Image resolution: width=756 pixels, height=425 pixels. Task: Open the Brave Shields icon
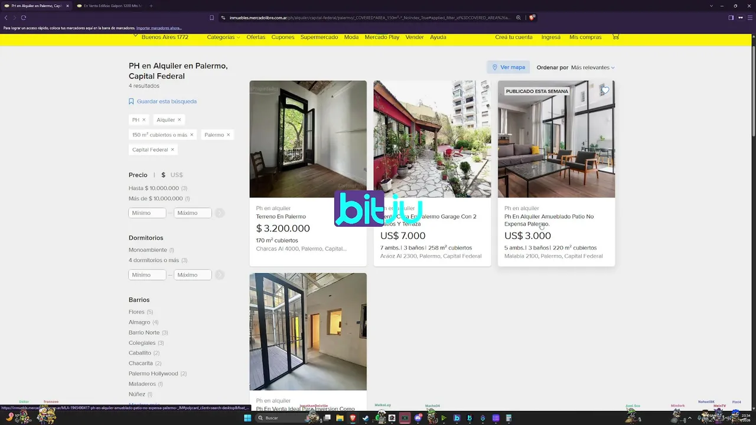pos(532,18)
